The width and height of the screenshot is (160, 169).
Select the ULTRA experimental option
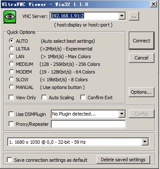click(x=12, y=48)
